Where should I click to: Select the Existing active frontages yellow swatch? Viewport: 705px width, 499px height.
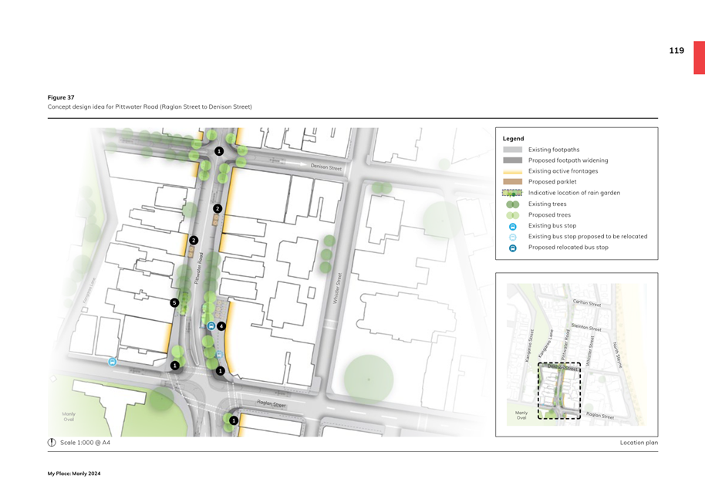click(x=512, y=171)
